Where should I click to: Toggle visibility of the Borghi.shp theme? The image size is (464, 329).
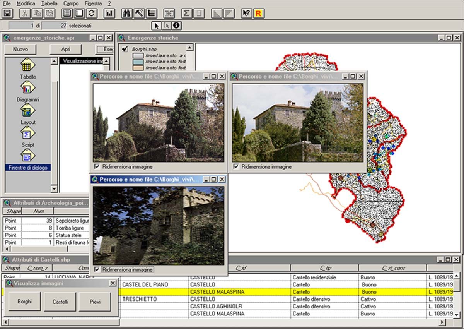(125, 49)
